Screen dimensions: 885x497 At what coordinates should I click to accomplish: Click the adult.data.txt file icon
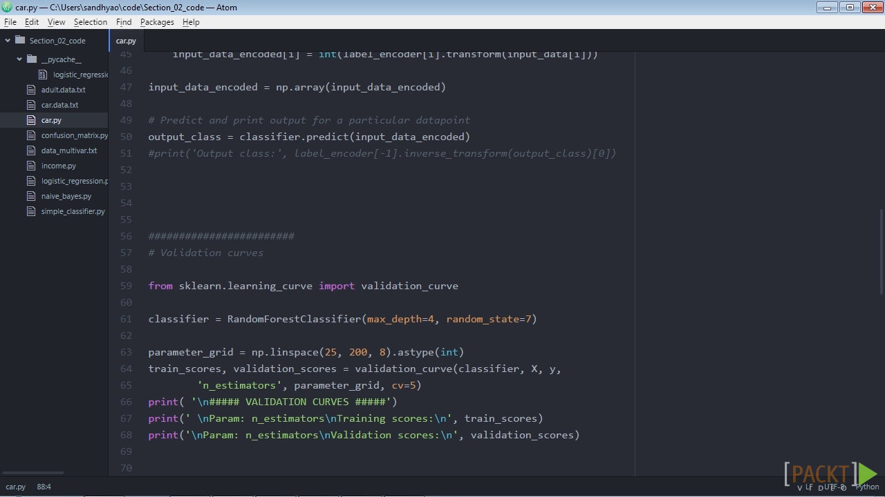[x=30, y=90]
